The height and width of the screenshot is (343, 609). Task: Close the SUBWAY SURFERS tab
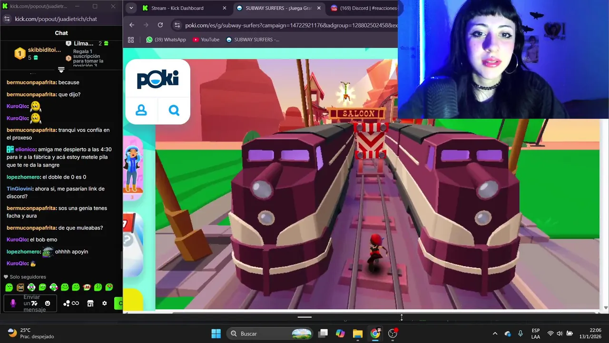[319, 8]
